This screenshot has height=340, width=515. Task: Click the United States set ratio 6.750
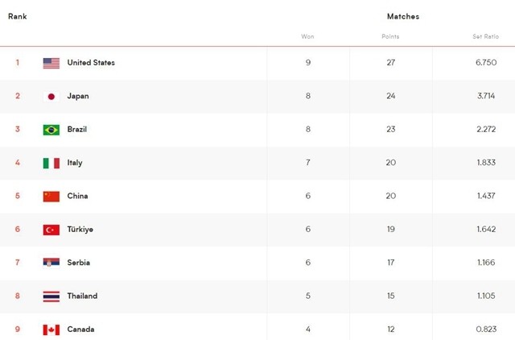coord(486,63)
